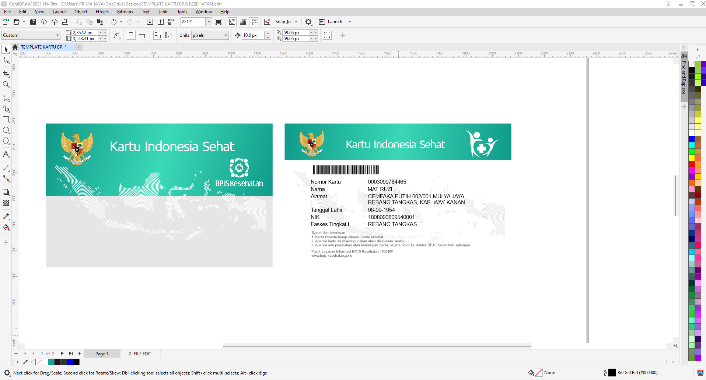
Task: Set page orientation to portrait
Action: (x=131, y=35)
